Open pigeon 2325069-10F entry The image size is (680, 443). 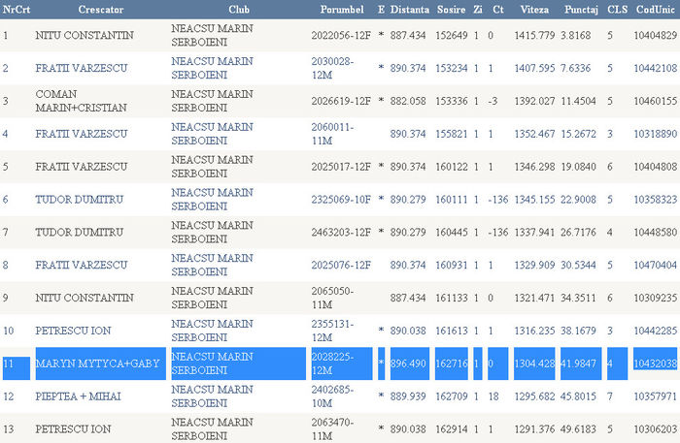coord(341,199)
